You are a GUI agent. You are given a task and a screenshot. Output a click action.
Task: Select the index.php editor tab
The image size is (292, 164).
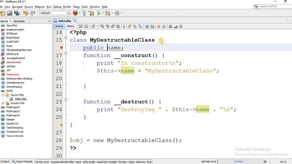[64, 21]
